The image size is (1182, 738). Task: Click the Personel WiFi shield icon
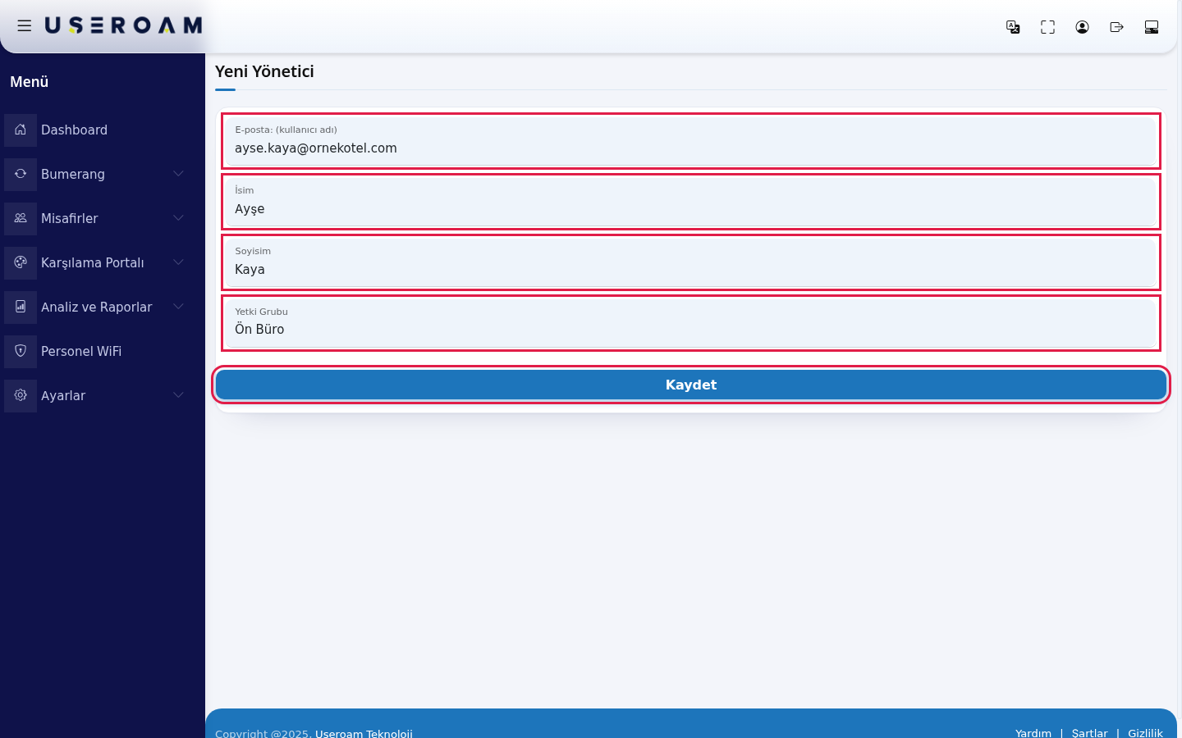click(21, 351)
